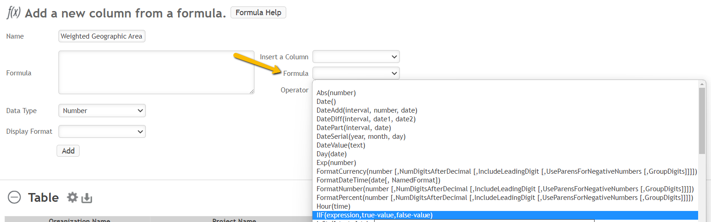Pick DateSerial(year, month, day) option

505,137
